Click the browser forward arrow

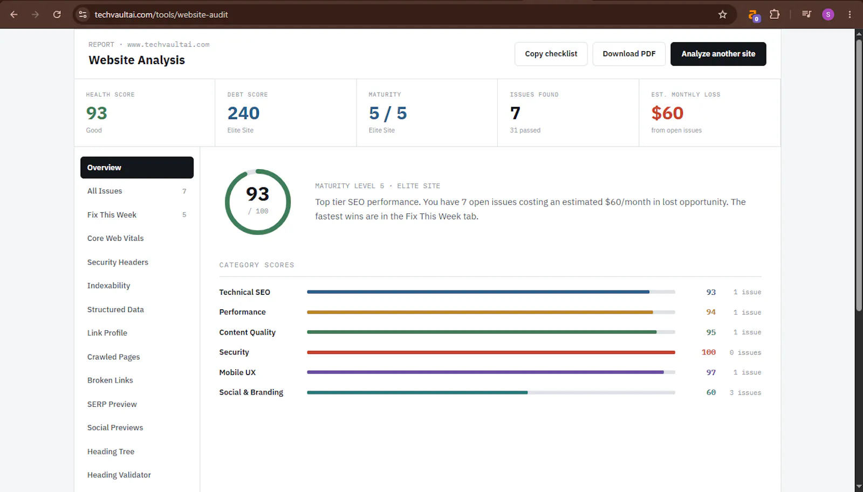(35, 15)
